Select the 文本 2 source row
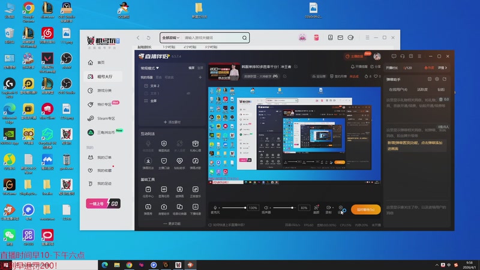This screenshot has width=480, height=270. click(172, 86)
